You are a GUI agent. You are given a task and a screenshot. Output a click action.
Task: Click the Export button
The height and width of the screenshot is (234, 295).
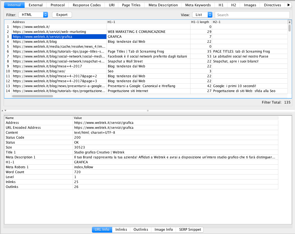pyautogui.click(x=62, y=15)
